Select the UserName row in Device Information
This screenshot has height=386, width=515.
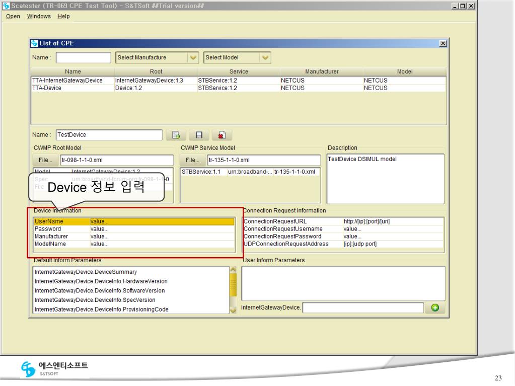tap(134, 221)
